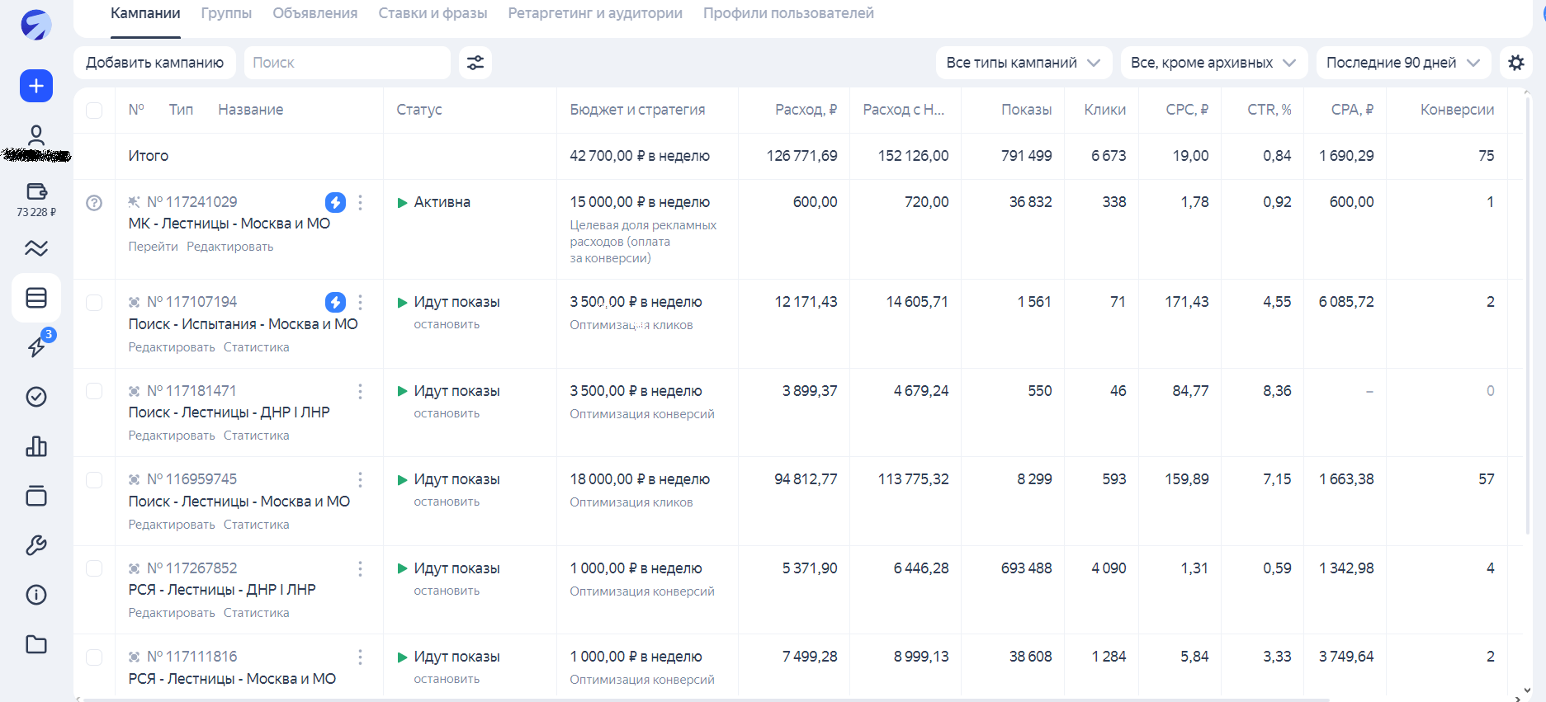Viewport: 1546px width, 702px height.
Task: Click the 'Добавить кампанию' button
Action: pos(154,63)
